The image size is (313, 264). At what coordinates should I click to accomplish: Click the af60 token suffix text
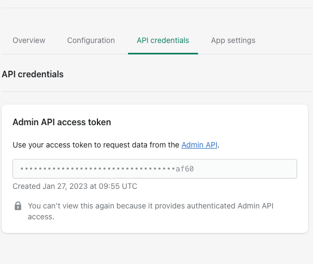click(x=185, y=169)
